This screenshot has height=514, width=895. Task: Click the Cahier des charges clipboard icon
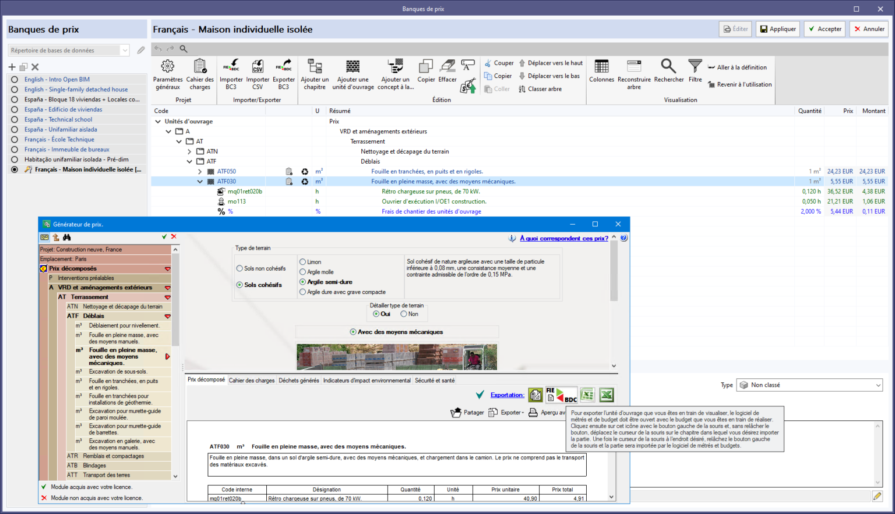point(200,66)
